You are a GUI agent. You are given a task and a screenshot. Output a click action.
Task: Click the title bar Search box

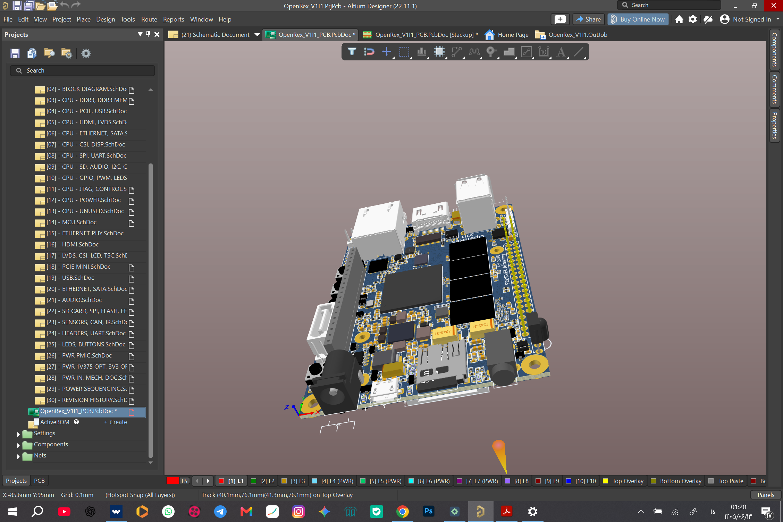[669, 5]
